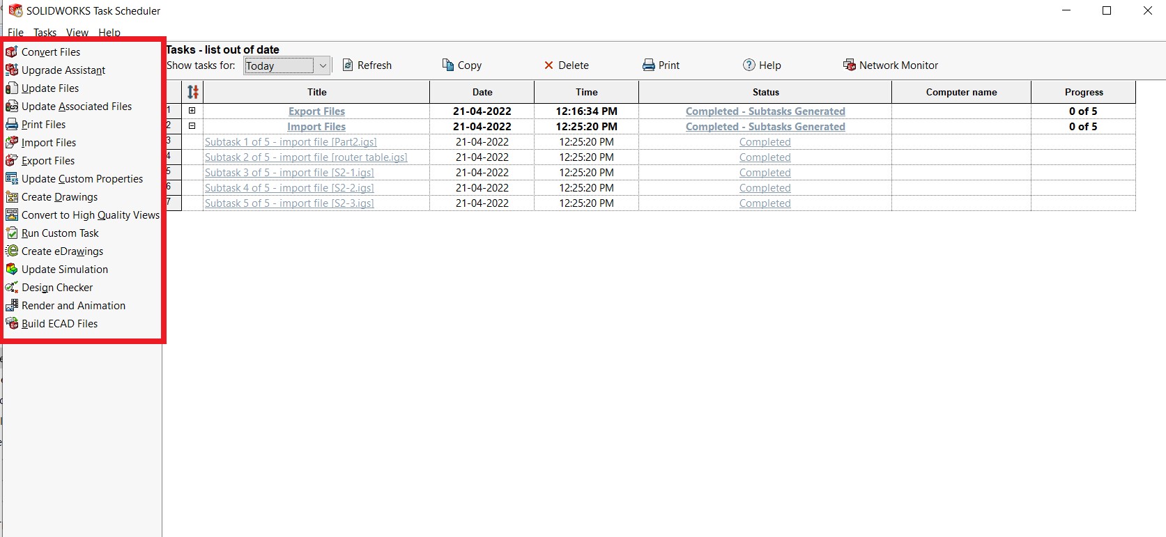Open the Tasks menu
Viewport: 1166px width, 537px height.
[x=45, y=33]
